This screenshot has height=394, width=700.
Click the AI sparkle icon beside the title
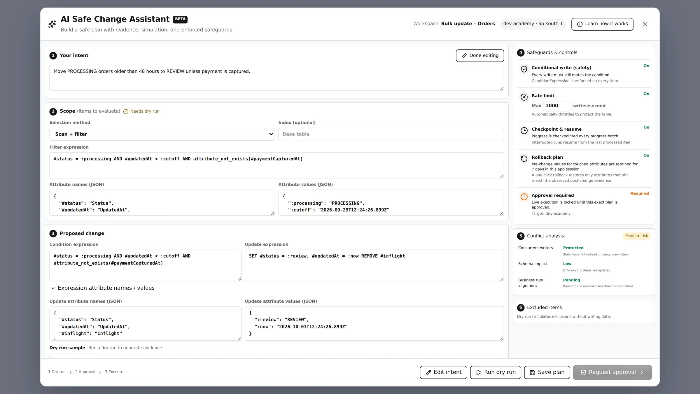[x=52, y=24]
